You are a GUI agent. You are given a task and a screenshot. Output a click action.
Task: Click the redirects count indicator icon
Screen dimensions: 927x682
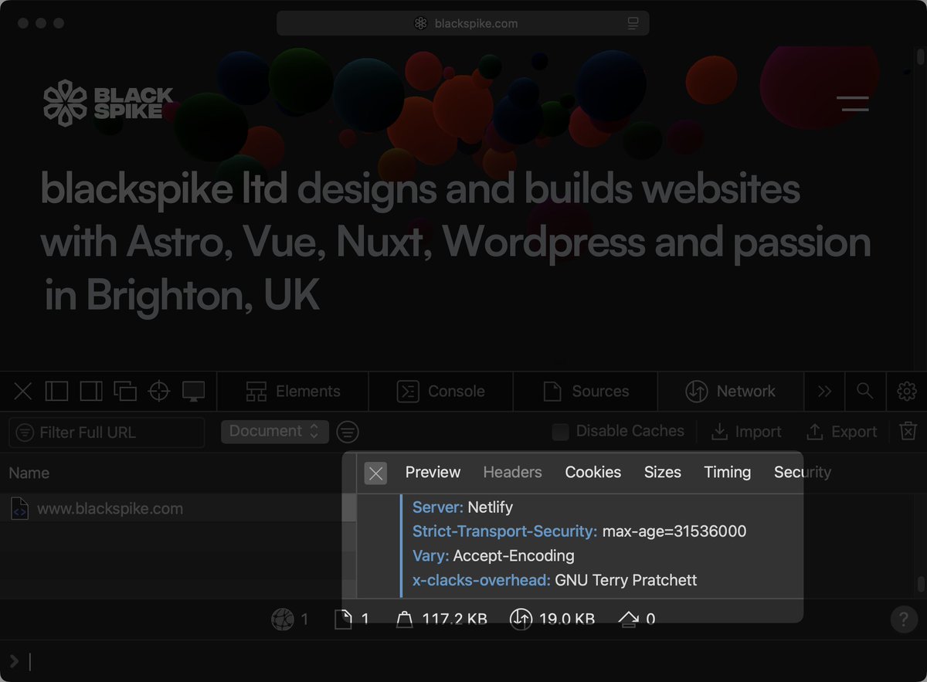[628, 619]
